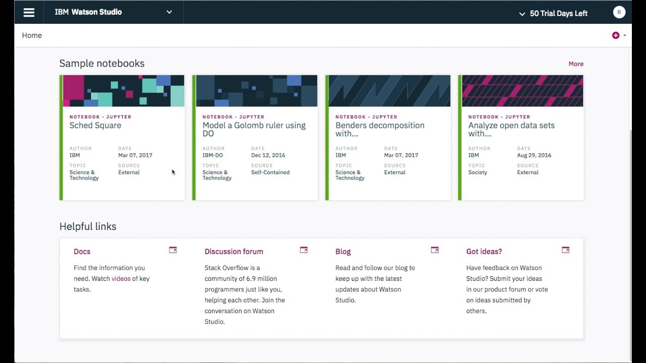
Task: Click More for sample notebooks
Action: (x=576, y=64)
